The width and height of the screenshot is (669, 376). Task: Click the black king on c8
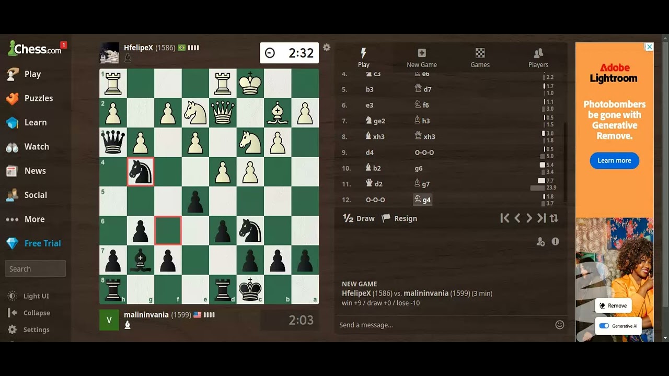pos(250,289)
